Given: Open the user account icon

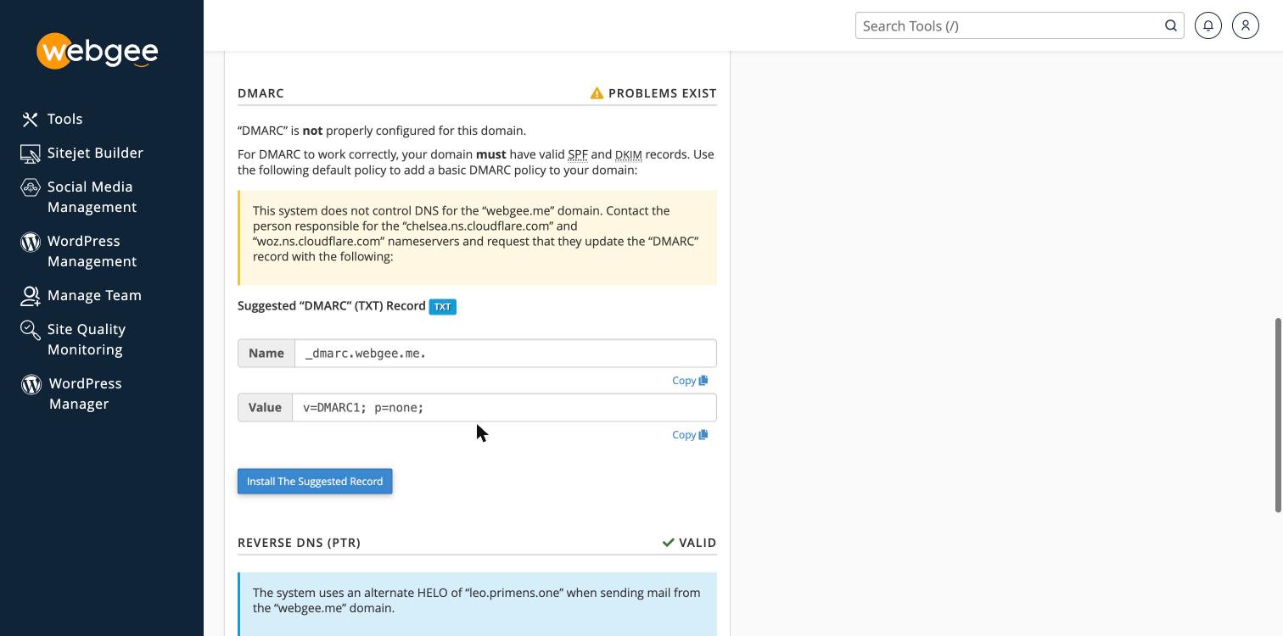Looking at the screenshot, I should point(1246,25).
